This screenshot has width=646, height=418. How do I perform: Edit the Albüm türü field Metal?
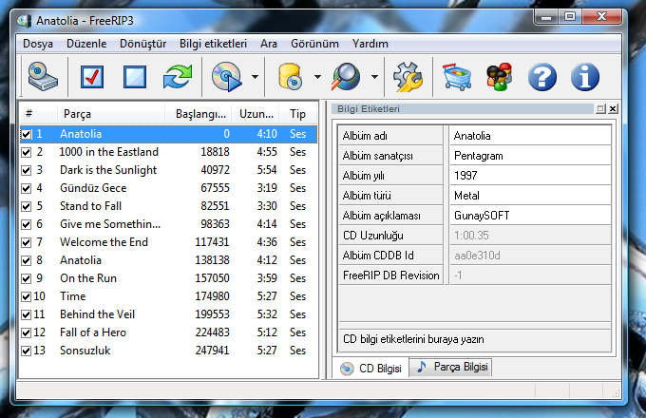coord(530,195)
